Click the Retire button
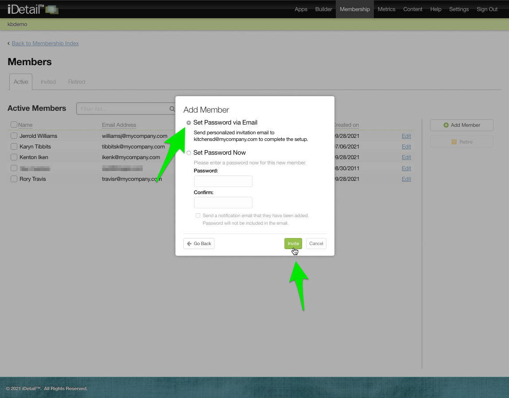Screen dimensions: 509x398 click(x=462, y=142)
